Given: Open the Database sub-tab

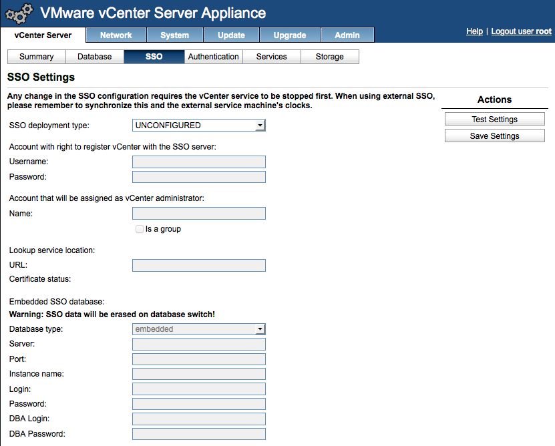Looking at the screenshot, I should point(95,57).
